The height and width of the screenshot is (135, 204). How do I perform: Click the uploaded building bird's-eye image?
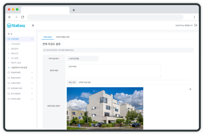pos(105,108)
